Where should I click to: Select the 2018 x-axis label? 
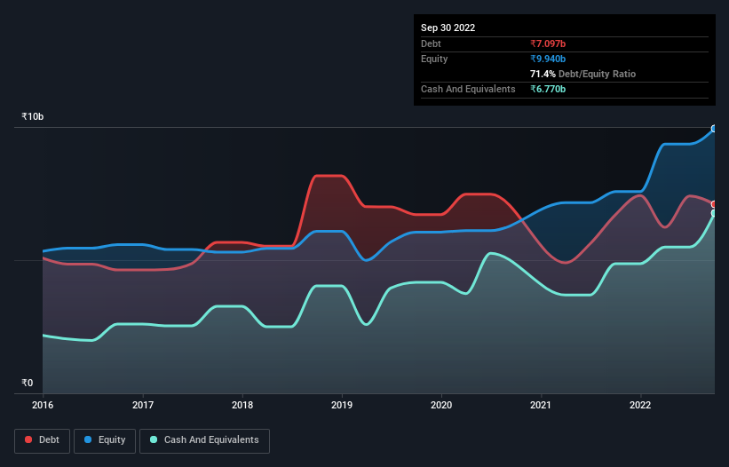242,405
